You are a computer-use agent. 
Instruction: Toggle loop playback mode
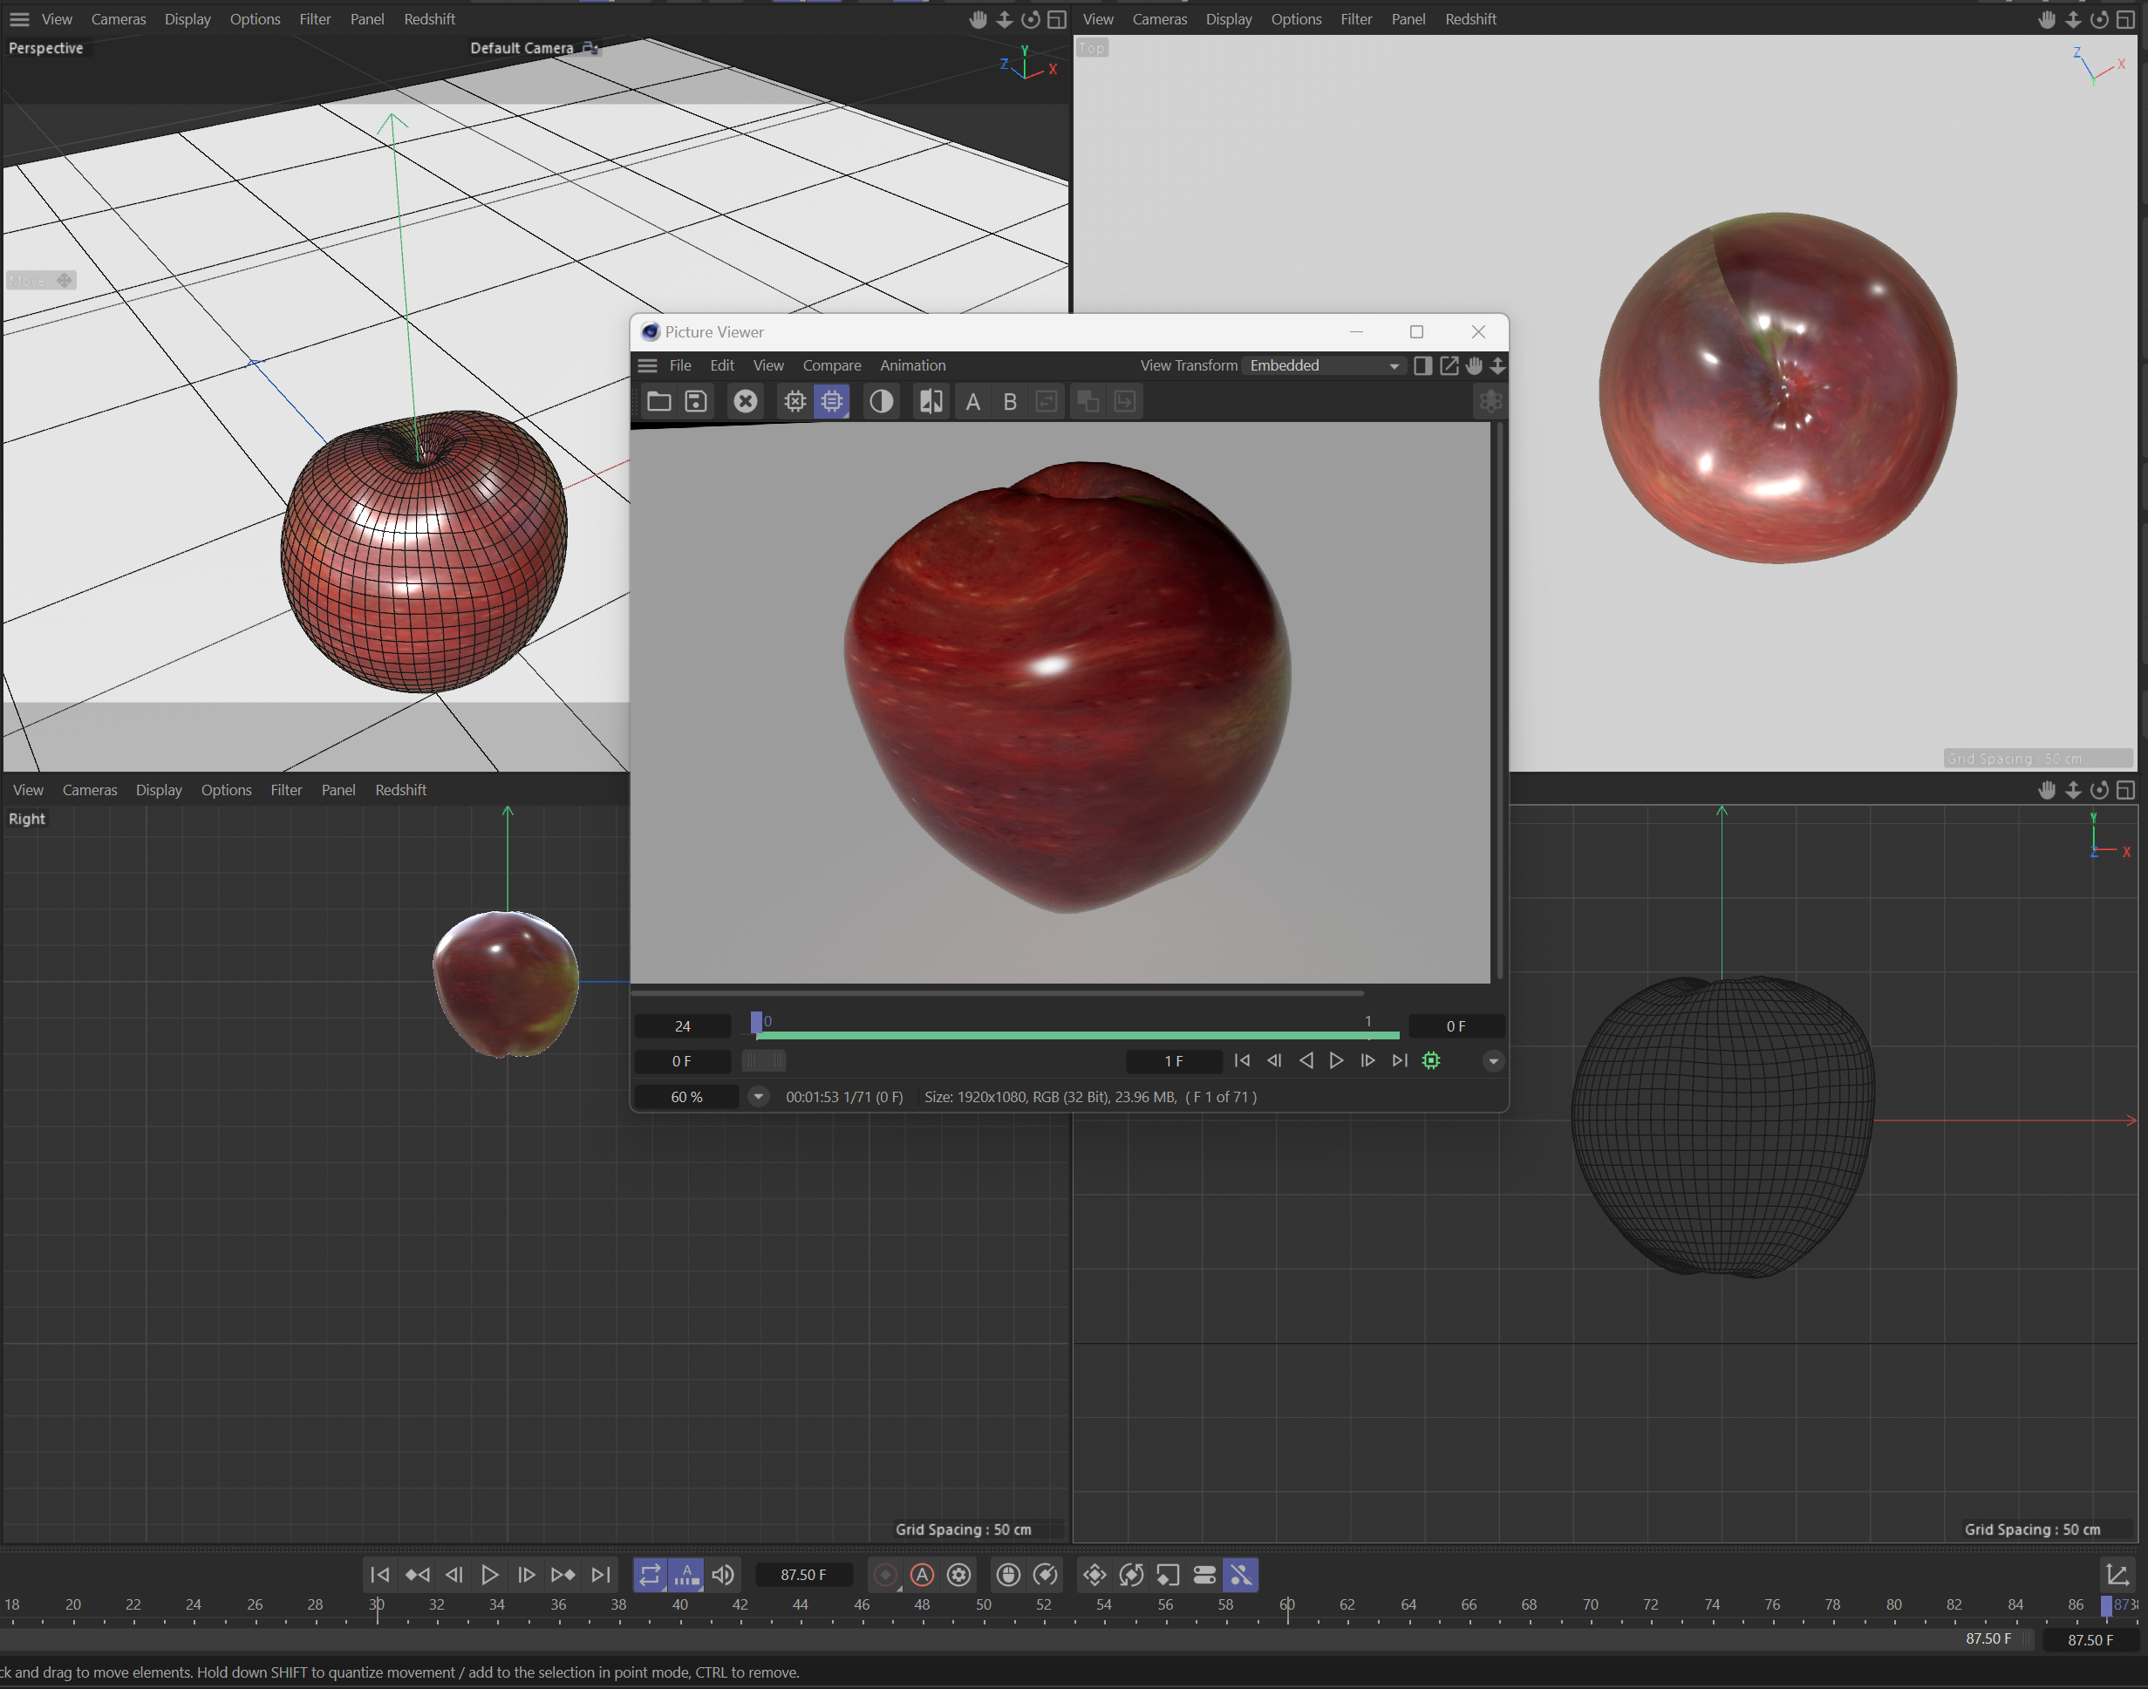650,1574
